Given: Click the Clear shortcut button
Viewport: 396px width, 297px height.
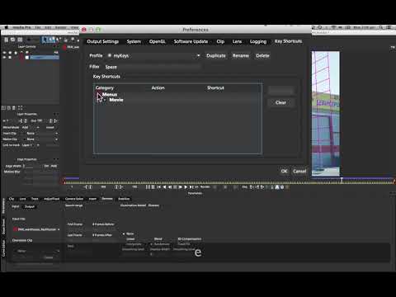Looking at the screenshot, I should [280, 102].
